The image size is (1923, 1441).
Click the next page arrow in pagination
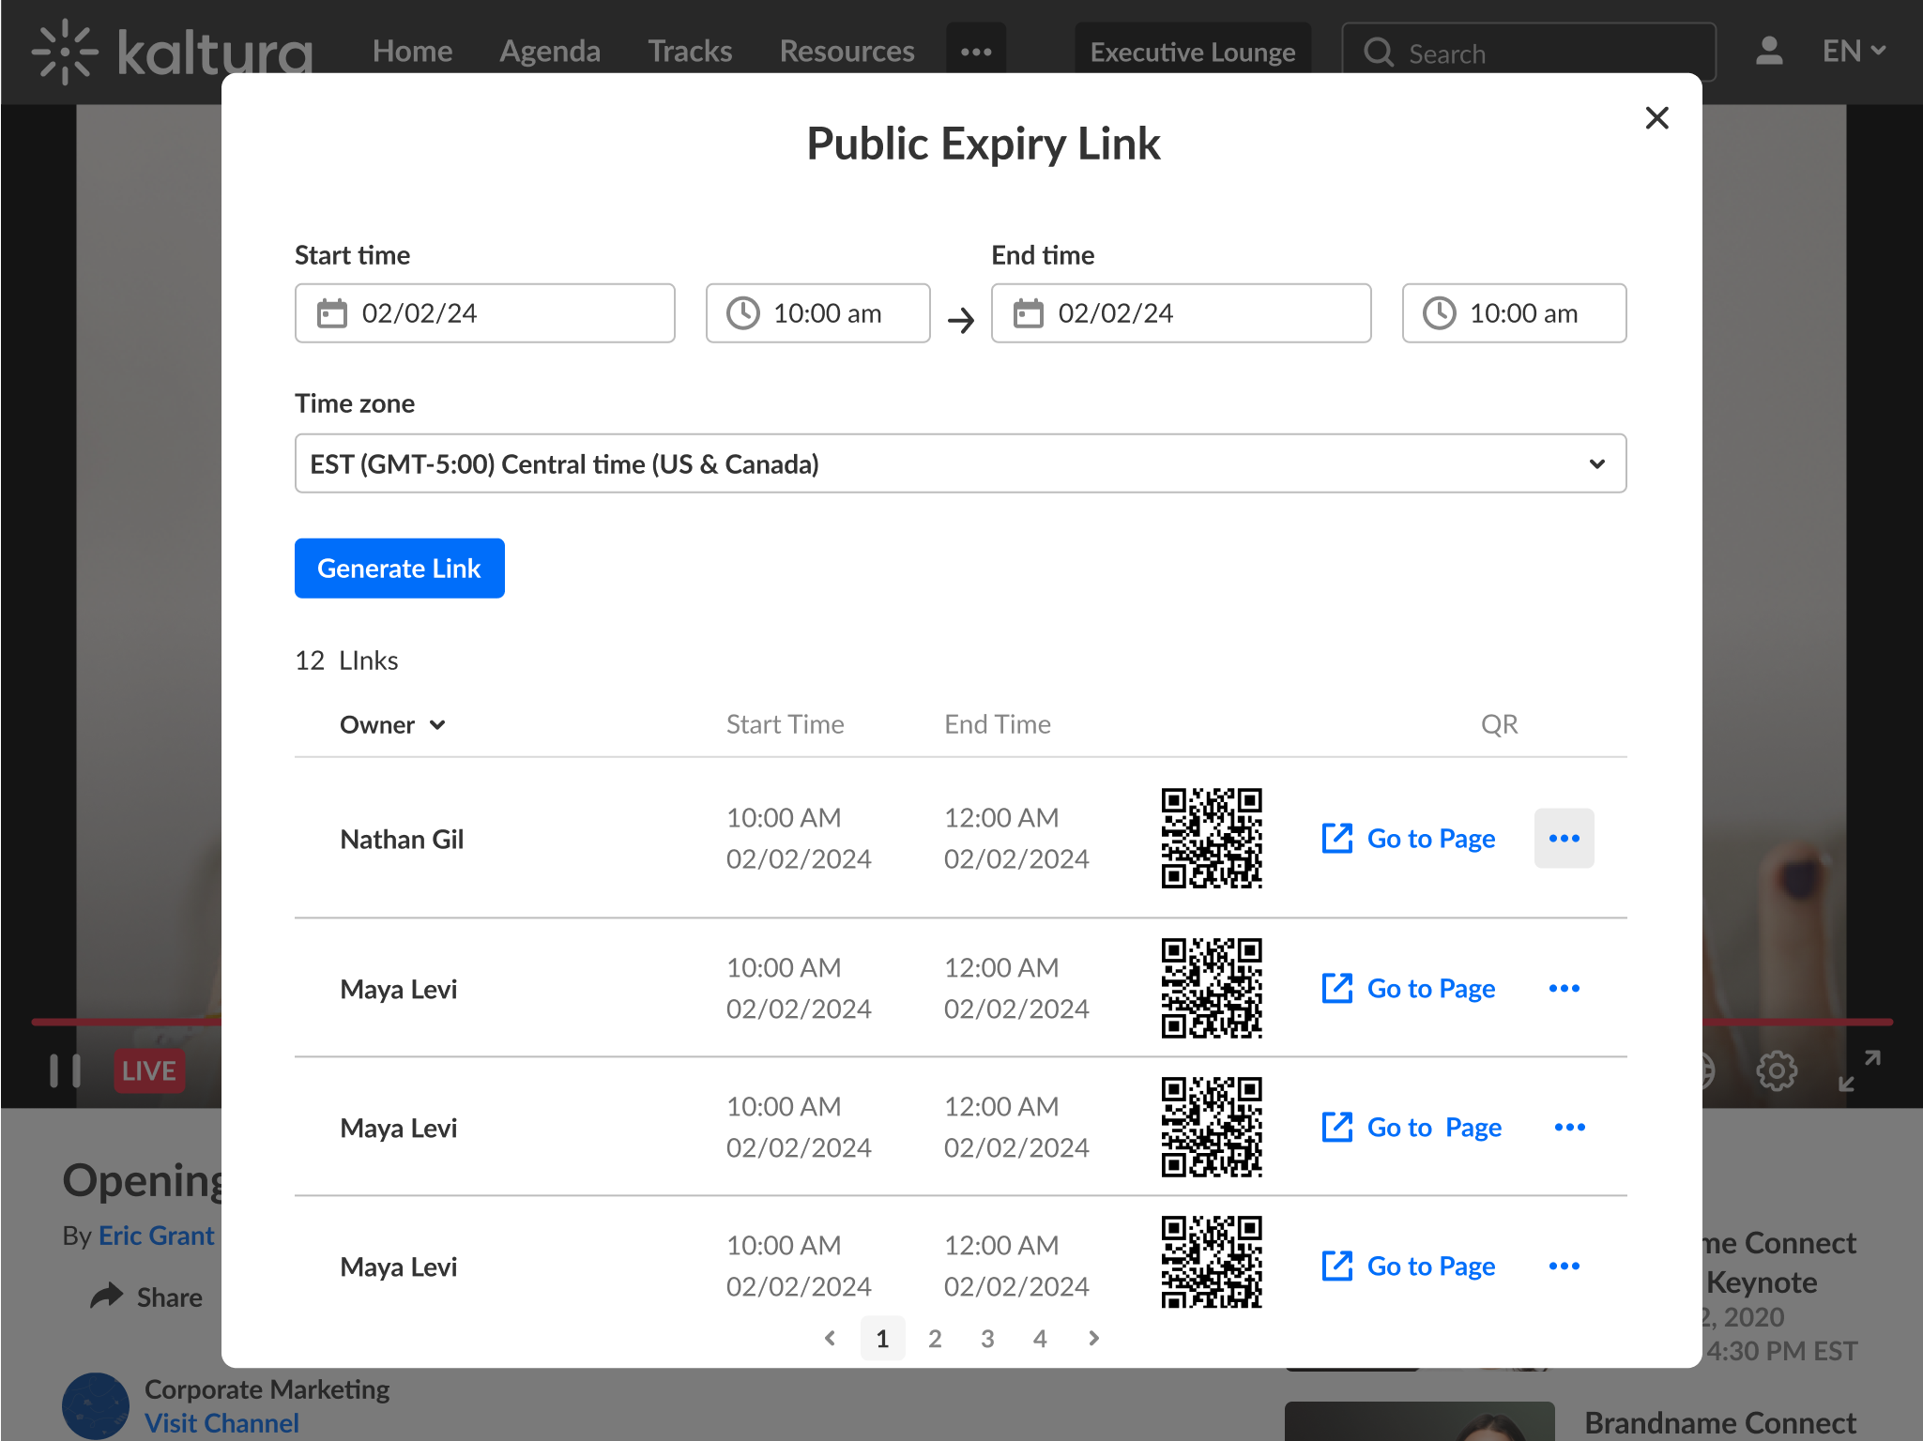[x=1093, y=1339]
